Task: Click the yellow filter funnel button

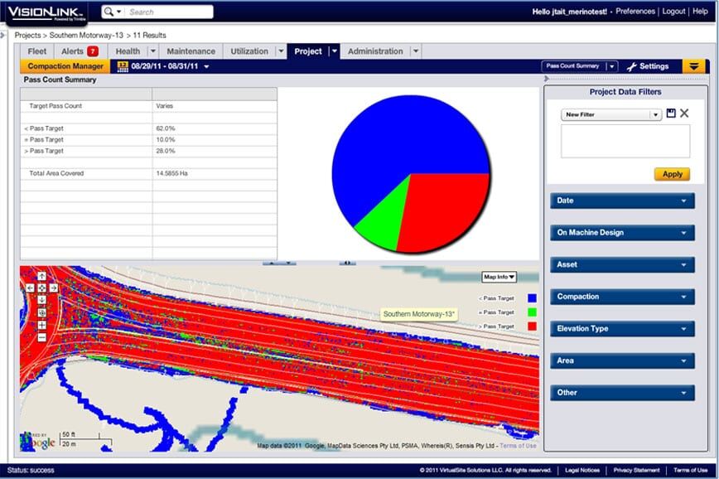Action: (694, 66)
